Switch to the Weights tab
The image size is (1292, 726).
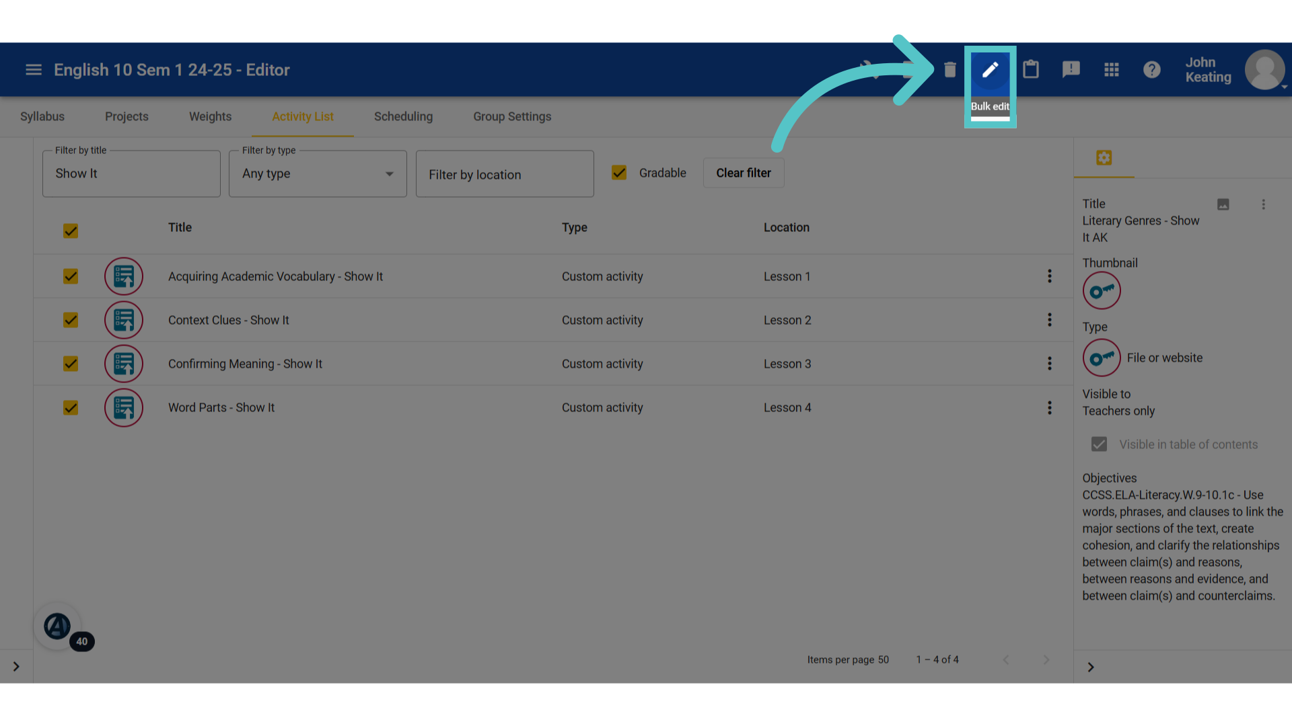tap(210, 116)
